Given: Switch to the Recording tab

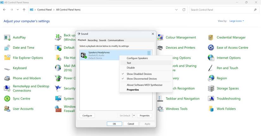Looking at the screenshot, I should tap(93, 40).
